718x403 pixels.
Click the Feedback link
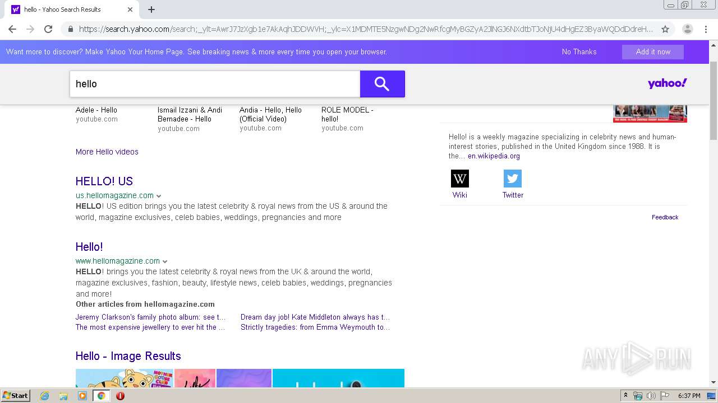coord(665,217)
